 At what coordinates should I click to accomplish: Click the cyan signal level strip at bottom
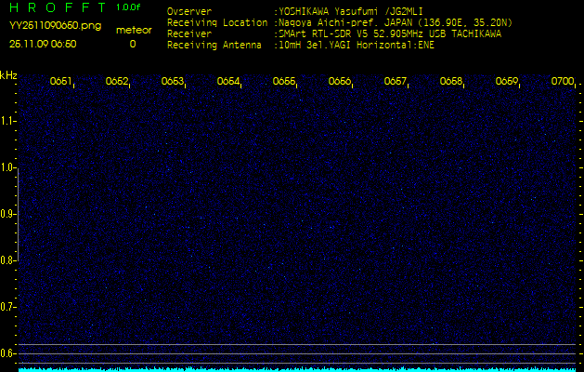click(x=297, y=369)
